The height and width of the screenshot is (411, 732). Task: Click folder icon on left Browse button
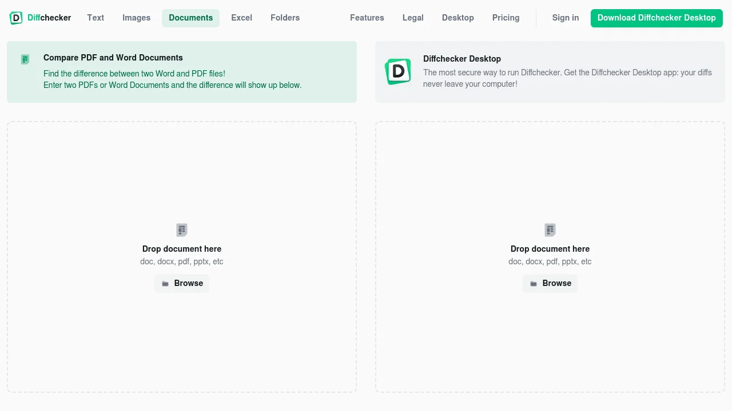click(x=165, y=284)
